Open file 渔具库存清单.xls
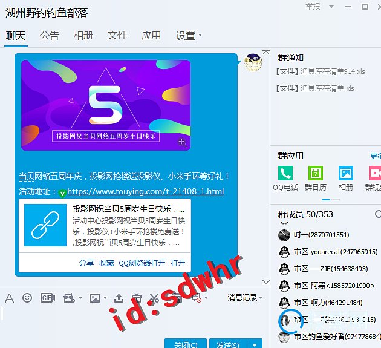381x348 pixels. (x=314, y=88)
